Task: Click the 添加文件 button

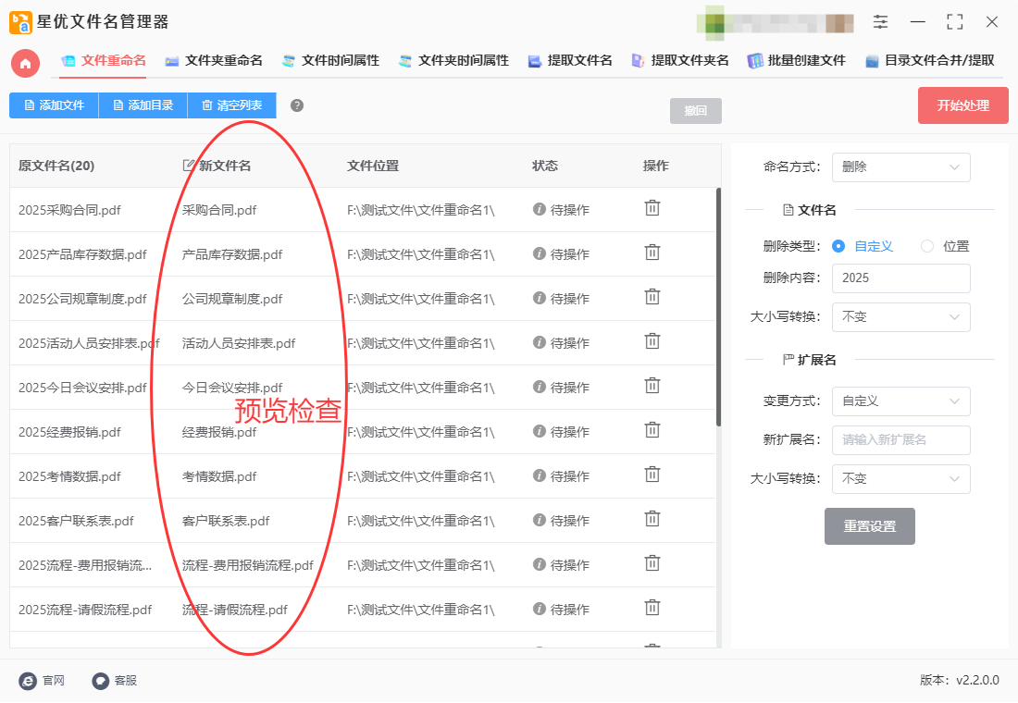Action: pyautogui.click(x=54, y=105)
